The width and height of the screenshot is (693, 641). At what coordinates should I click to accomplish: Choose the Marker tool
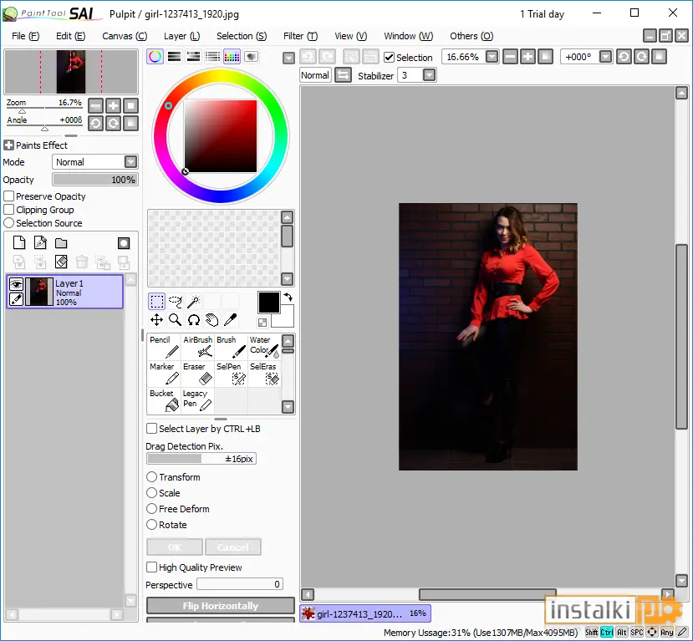(164, 374)
